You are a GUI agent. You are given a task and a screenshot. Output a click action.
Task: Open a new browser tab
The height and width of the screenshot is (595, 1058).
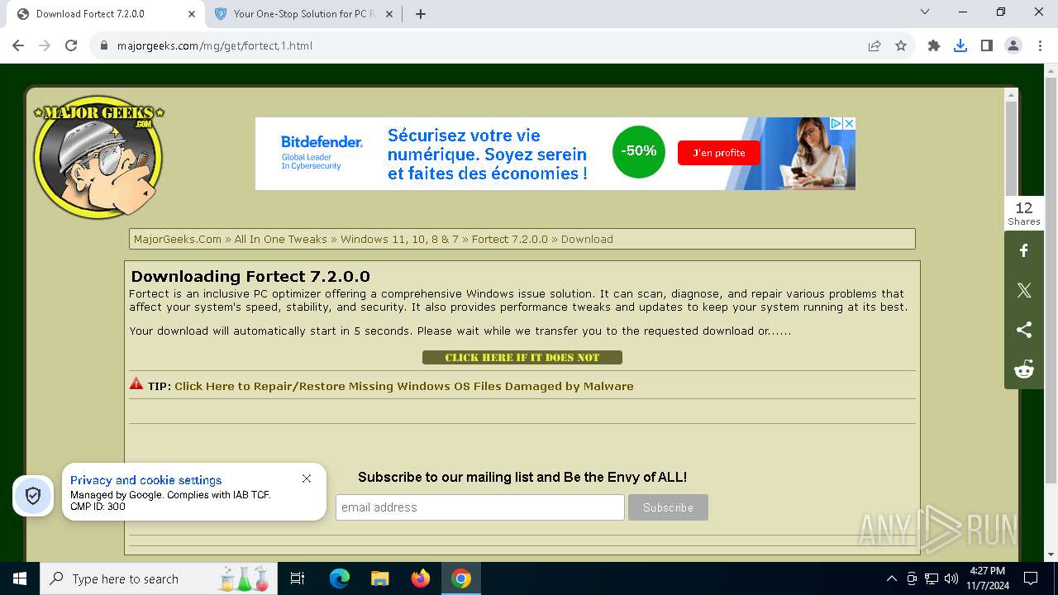[421, 14]
